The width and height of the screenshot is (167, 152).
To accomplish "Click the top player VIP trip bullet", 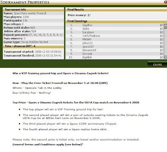I will coord(63,109).
